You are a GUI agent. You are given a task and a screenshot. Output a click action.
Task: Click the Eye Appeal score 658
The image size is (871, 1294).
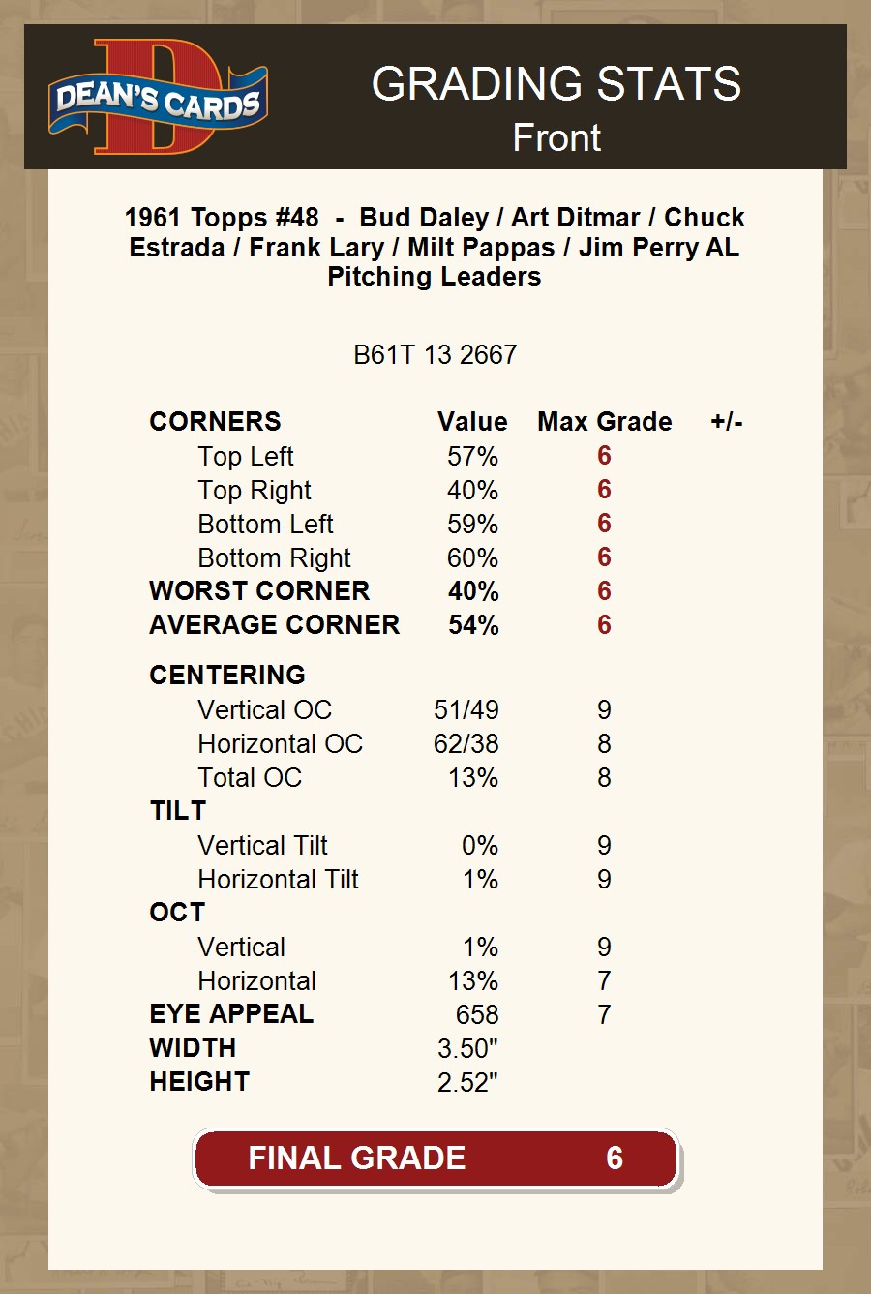tap(477, 1014)
